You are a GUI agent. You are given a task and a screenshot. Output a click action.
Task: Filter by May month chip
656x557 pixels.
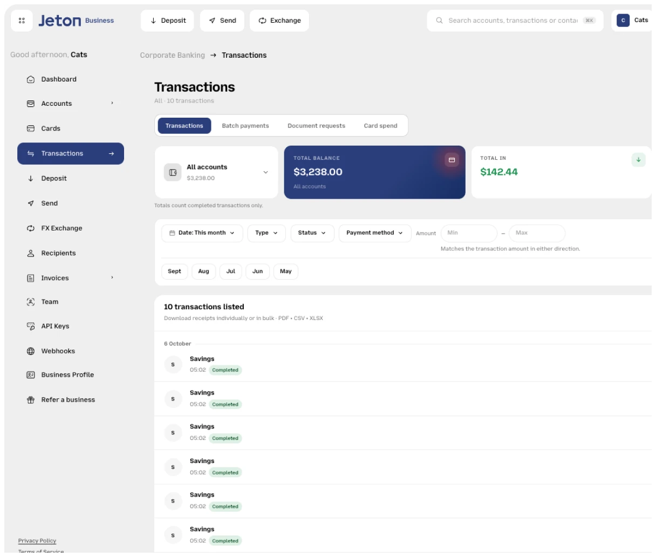(x=286, y=271)
